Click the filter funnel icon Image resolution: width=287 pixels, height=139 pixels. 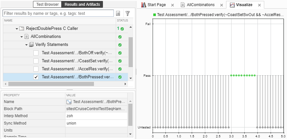[x=128, y=13]
